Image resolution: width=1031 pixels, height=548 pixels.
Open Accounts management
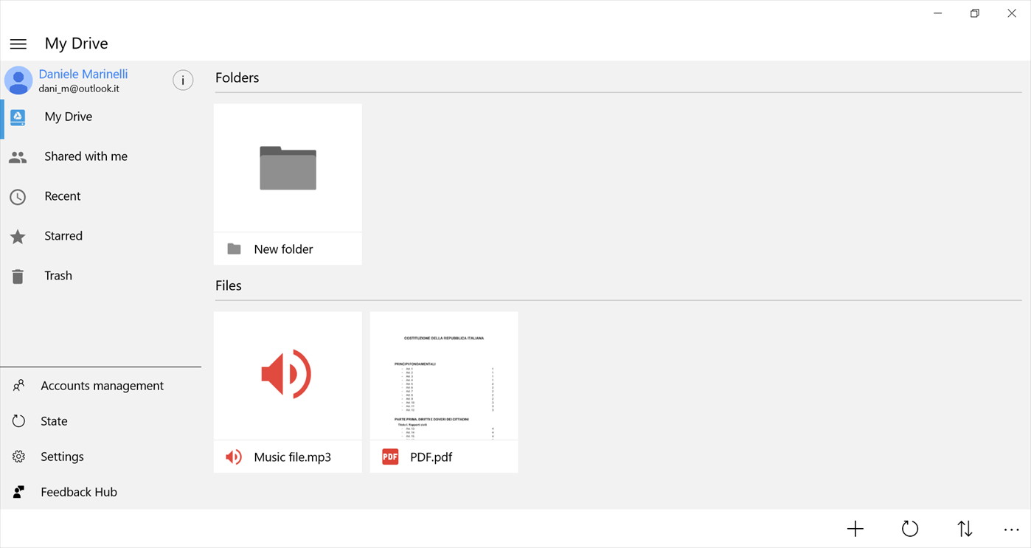click(x=102, y=386)
